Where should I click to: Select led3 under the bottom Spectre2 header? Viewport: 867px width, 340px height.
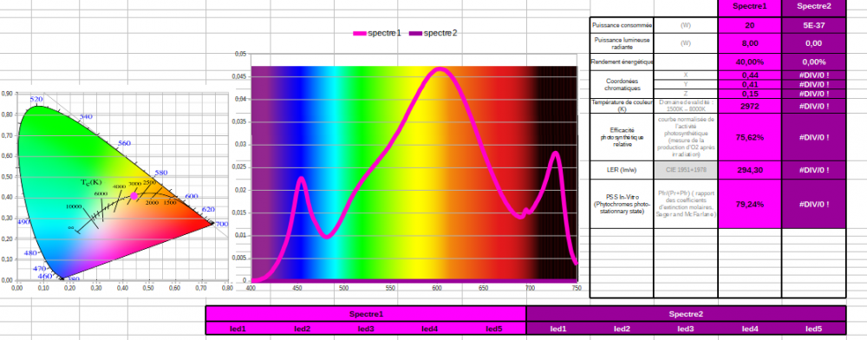pos(686,329)
